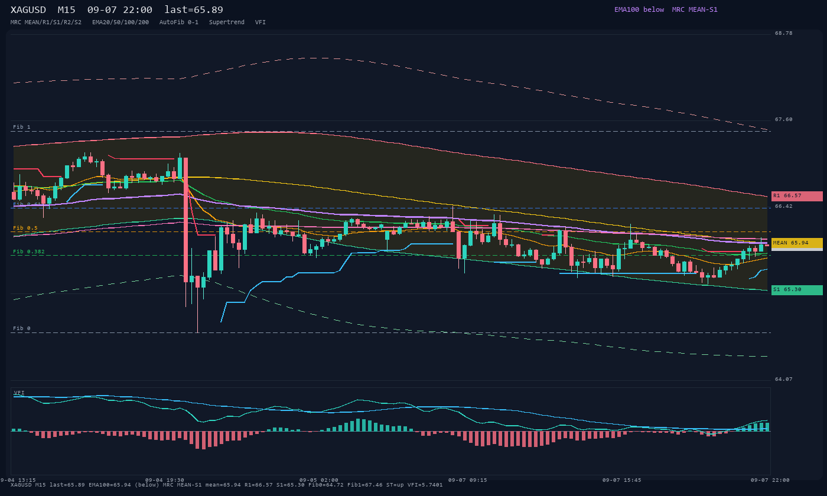Screen dimensions: 827x496
Task: Click the 09-05 02:00 time axis label
Action: click(x=319, y=480)
